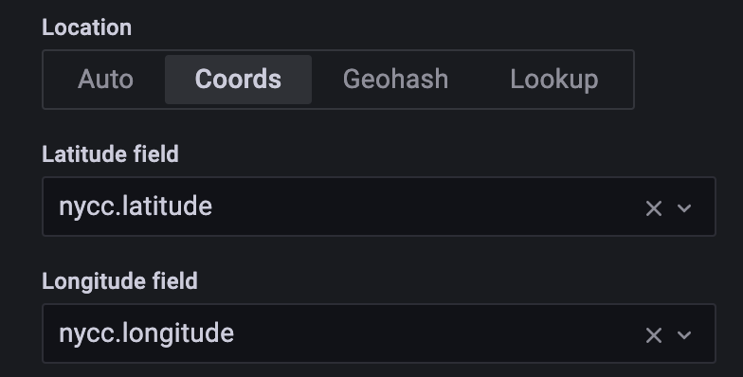Image resolution: width=743 pixels, height=377 pixels.
Task: Click the Latitude field label
Action: [x=110, y=154]
